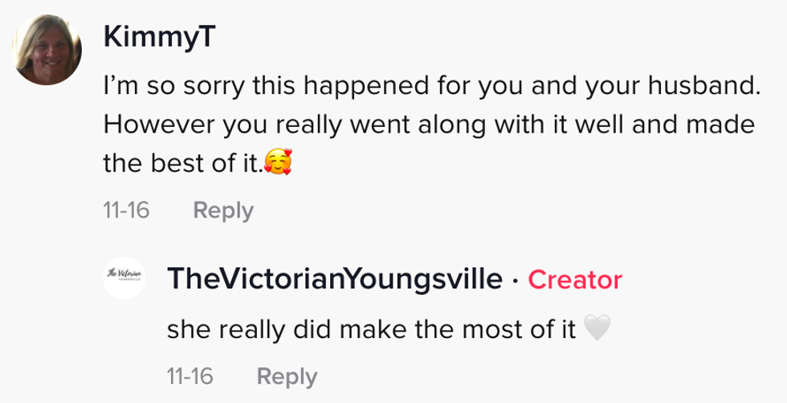Click the red Creator badge
Screen dimensions: 787x403
pyautogui.click(x=575, y=280)
